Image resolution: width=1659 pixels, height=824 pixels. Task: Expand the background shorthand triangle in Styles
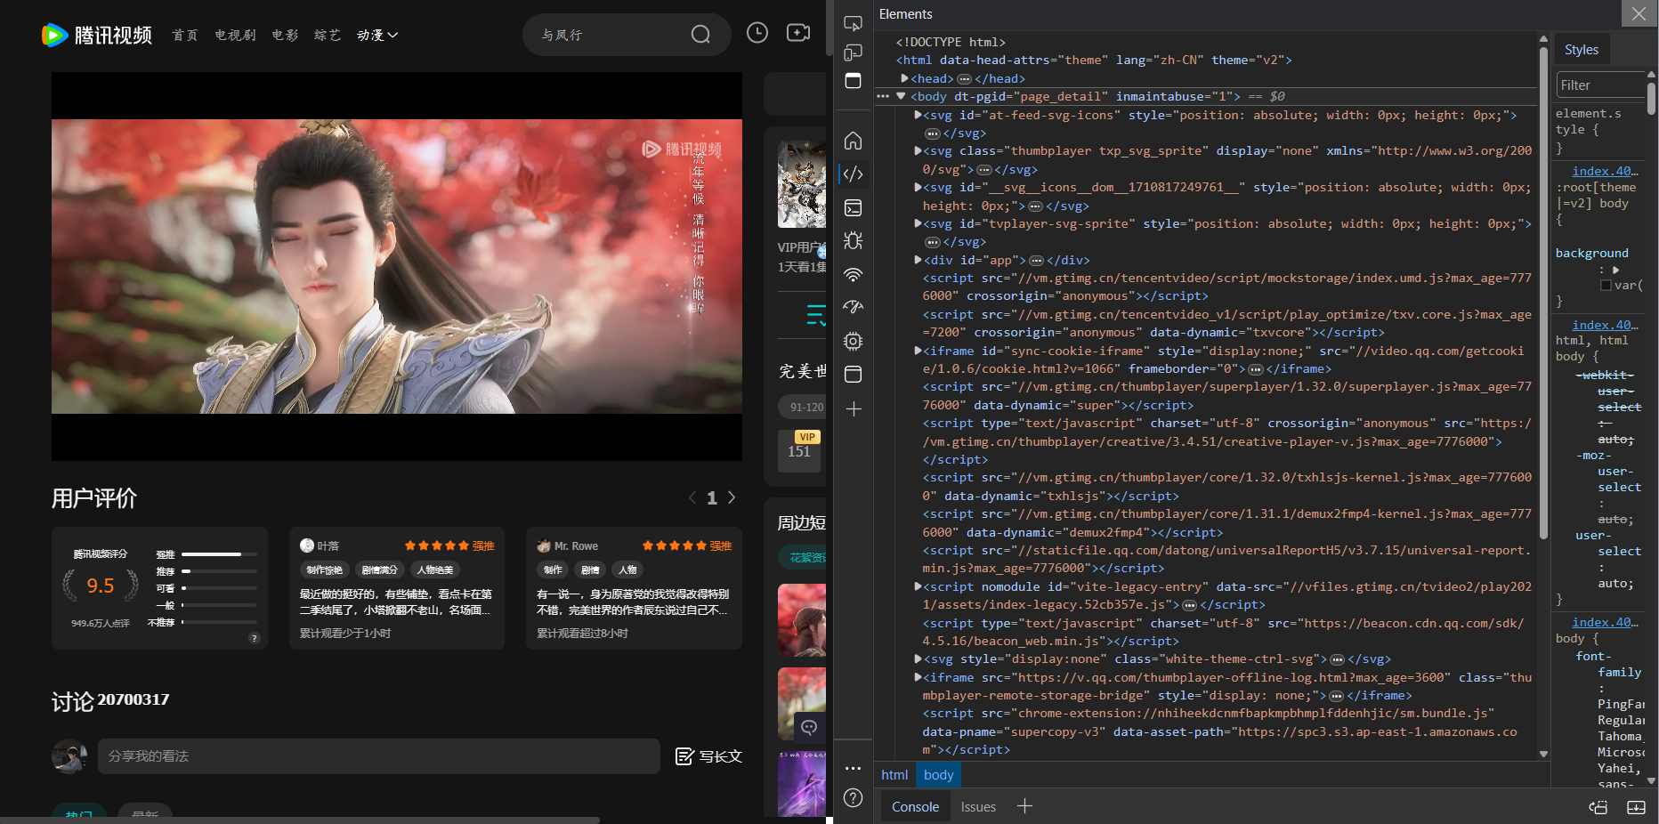tap(1615, 270)
